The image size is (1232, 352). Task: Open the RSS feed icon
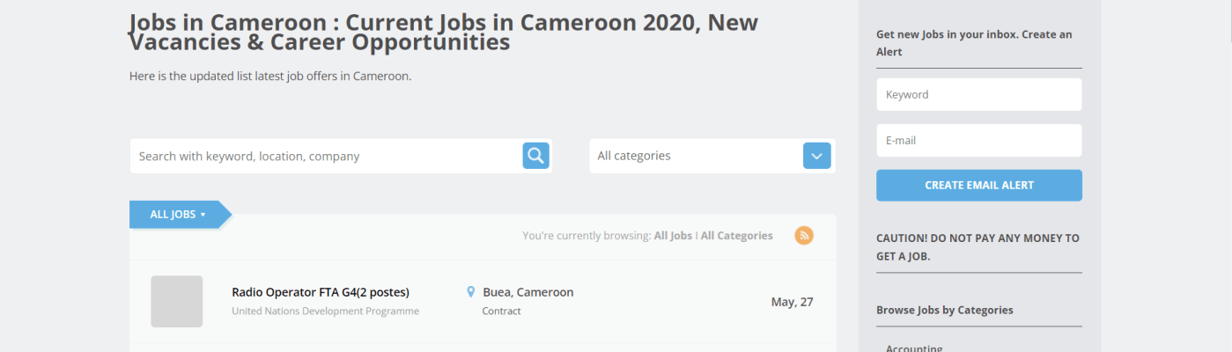coord(804,235)
